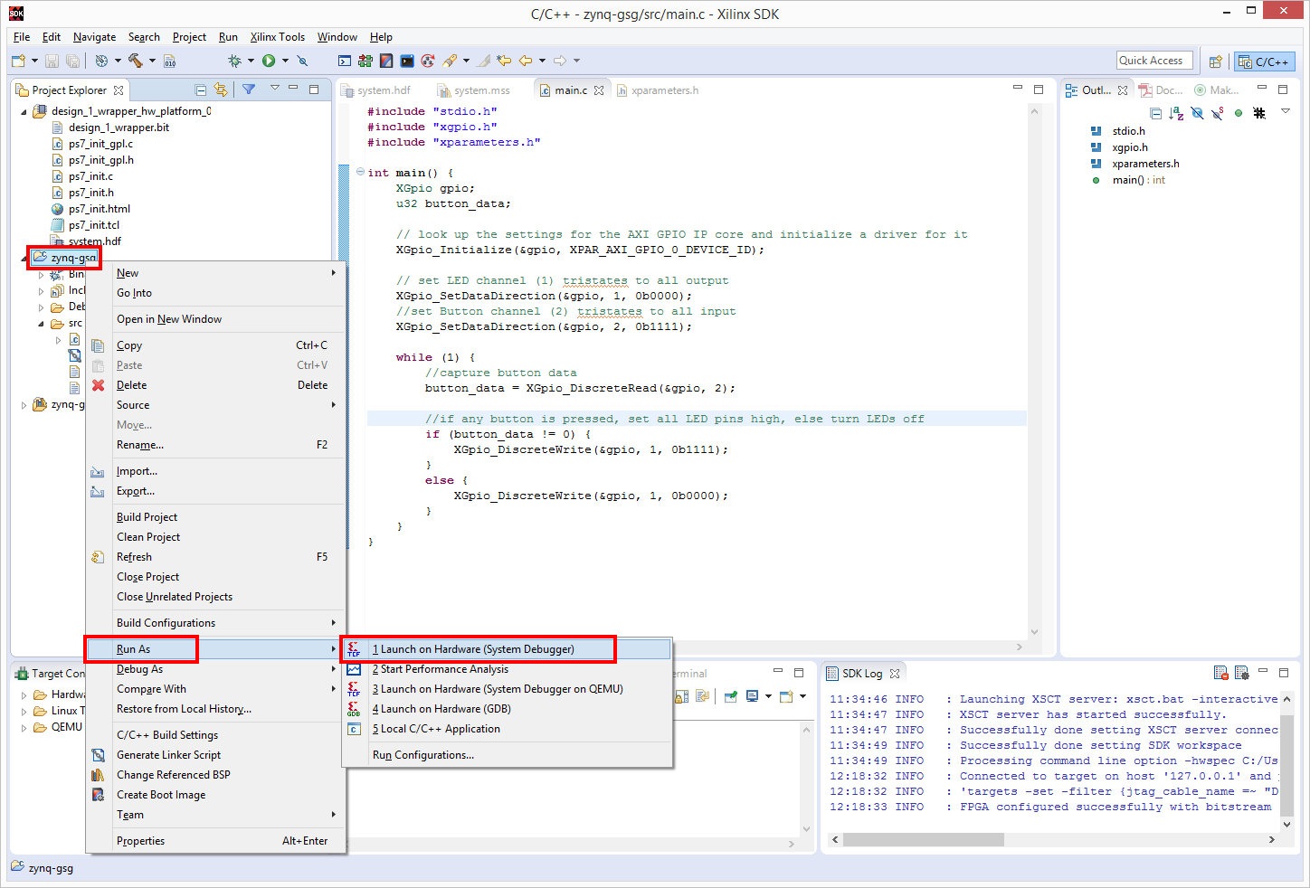Screen dimensions: 1310x888
Task: Close the main.c editor tab
Action: point(599,90)
